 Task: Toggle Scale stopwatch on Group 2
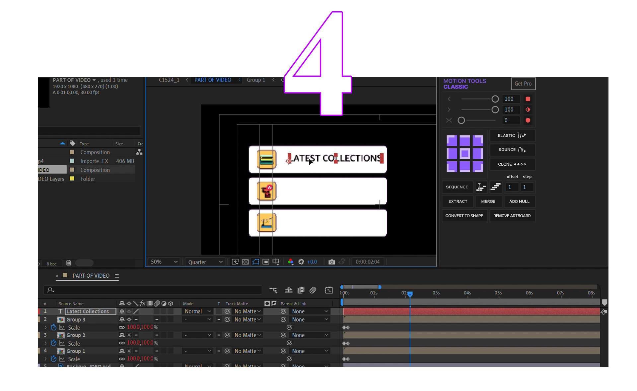point(53,343)
